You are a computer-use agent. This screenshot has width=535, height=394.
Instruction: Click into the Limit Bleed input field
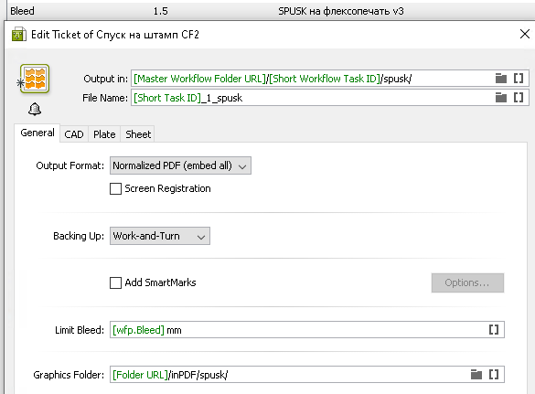pyautogui.click(x=299, y=330)
